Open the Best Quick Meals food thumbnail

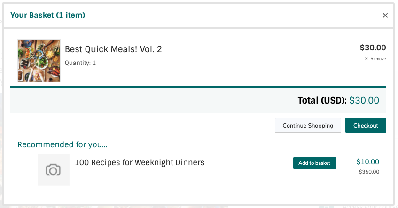click(39, 61)
